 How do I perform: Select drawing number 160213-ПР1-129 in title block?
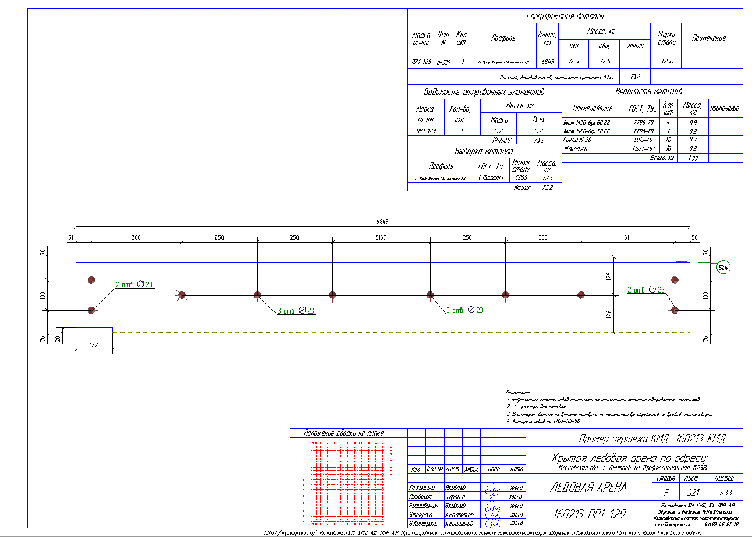(588, 514)
